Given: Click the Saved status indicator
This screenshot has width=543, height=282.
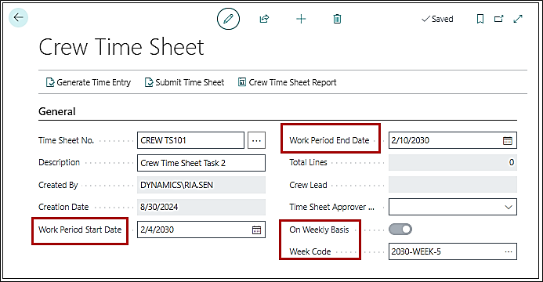Looking at the screenshot, I should 437,19.
